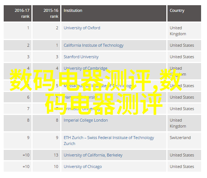
Task: Select Switzerland country cell
Action: [184, 141]
